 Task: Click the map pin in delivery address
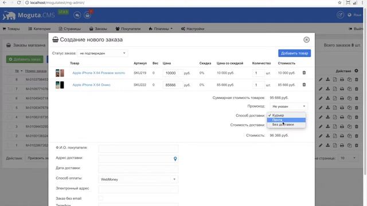pyautogui.click(x=175, y=159)
